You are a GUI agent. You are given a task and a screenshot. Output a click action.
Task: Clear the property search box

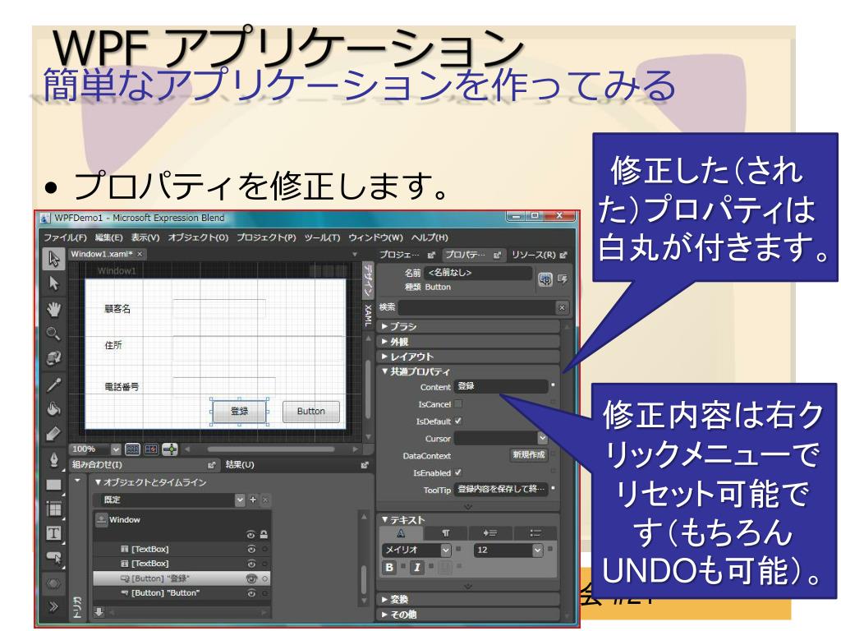coord(562,307)
